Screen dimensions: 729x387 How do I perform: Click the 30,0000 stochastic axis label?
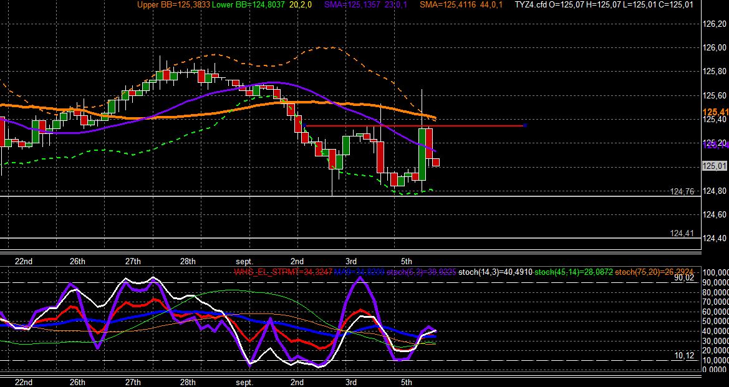point(716,340)
